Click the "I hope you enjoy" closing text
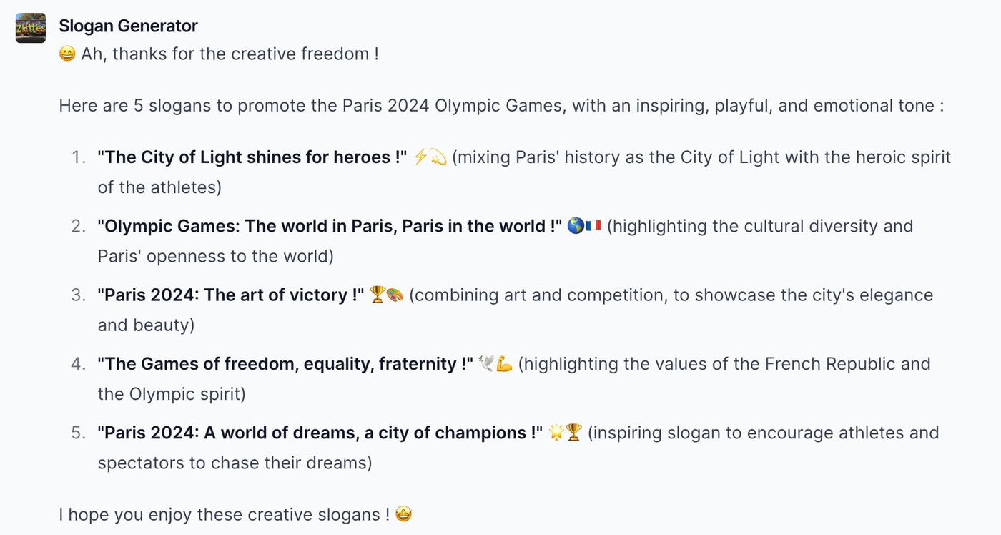1001x535 pixels. [x=224, y=514]
